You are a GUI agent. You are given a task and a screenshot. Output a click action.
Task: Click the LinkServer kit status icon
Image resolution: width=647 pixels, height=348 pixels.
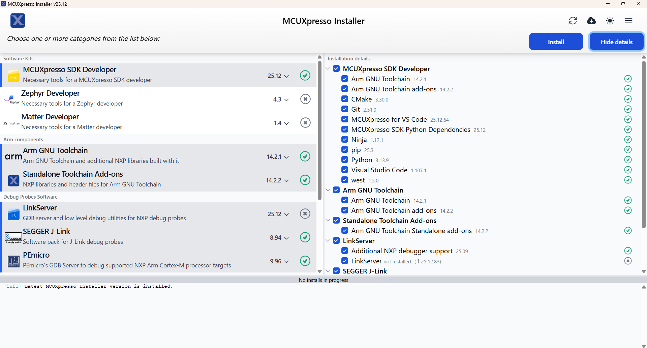[305, 214]
